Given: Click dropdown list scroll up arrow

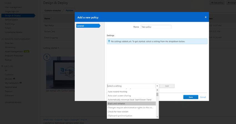Looking at the screenshot, I should pos(157,90).
